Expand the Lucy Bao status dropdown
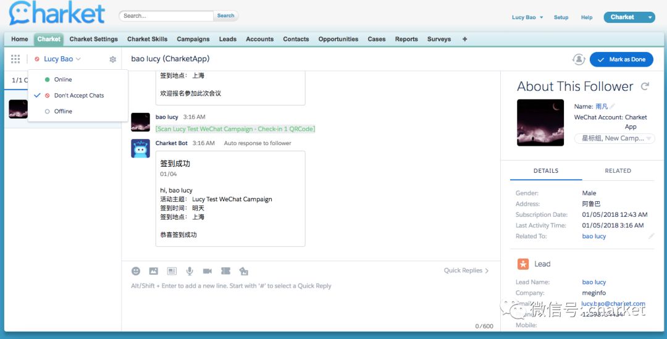 tap(62, 59)
